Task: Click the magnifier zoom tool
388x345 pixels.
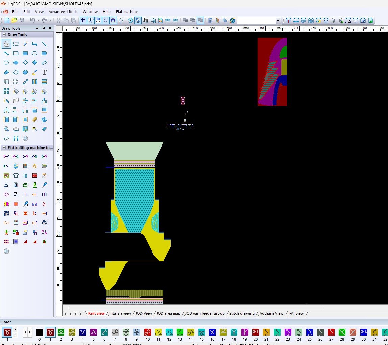Action: [x=6, y=129]
